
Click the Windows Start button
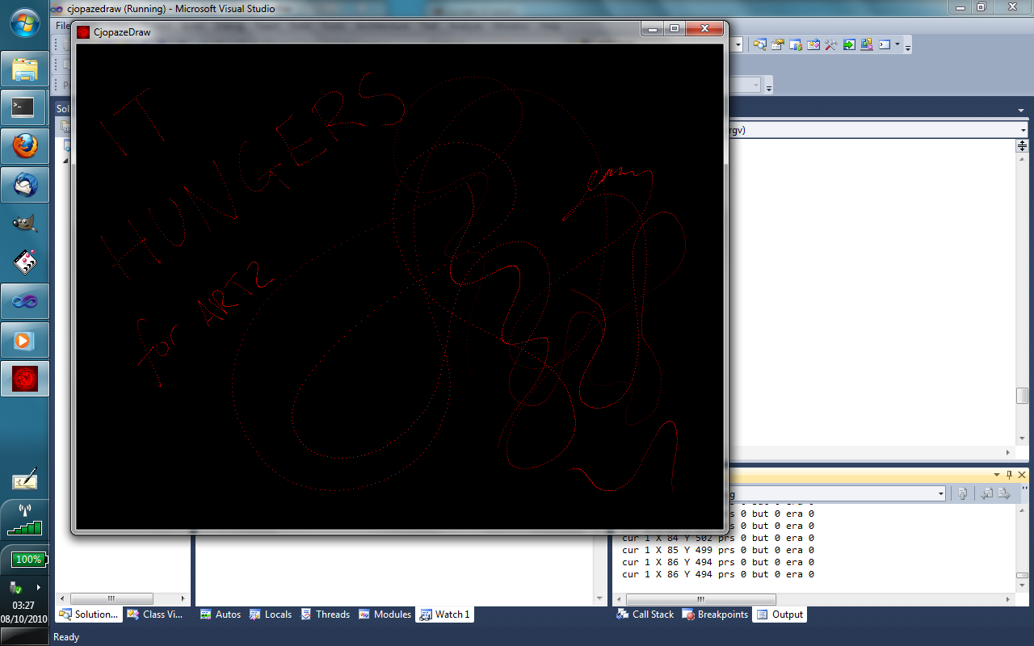click(x=25, y=22)
